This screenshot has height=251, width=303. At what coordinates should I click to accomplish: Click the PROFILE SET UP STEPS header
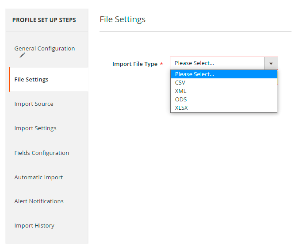[x=44, y=20]
